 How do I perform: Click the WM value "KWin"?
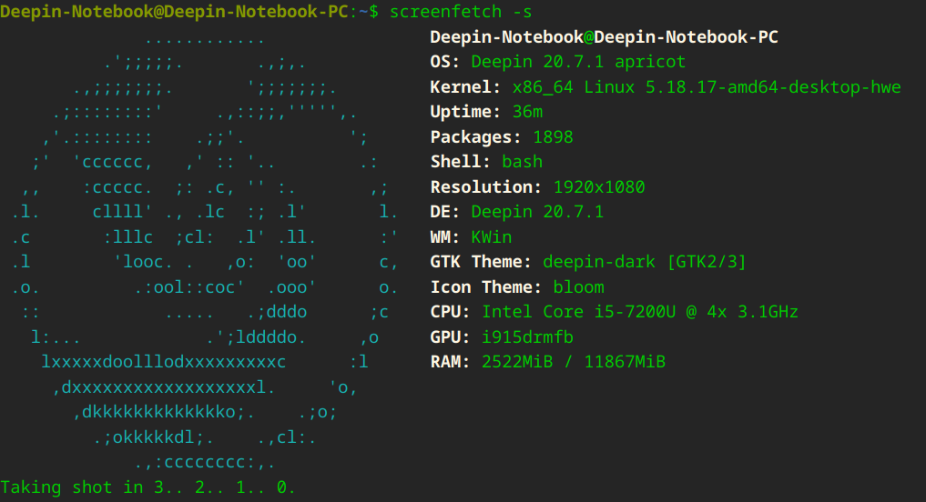pos(492,237)
